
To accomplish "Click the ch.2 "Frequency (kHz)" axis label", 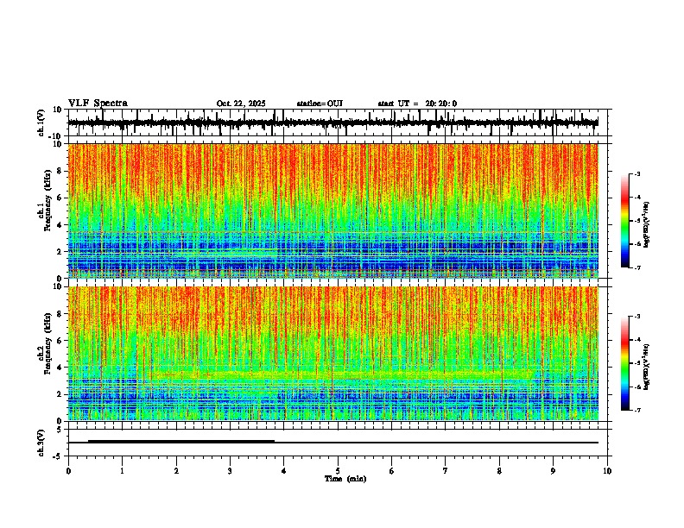I will coord(47,343).
